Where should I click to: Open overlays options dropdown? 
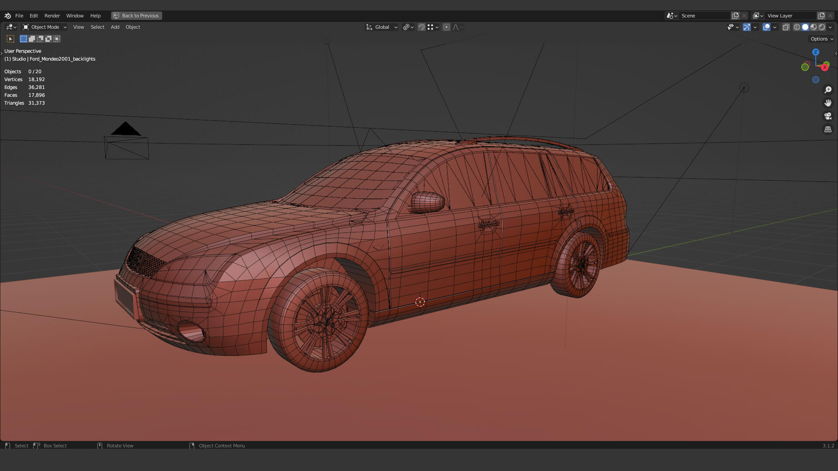tap(775, 27)
